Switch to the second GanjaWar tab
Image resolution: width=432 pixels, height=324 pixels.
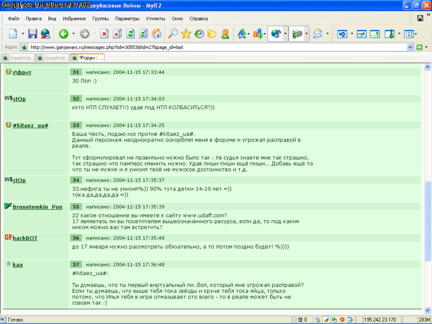pos(52,58)
